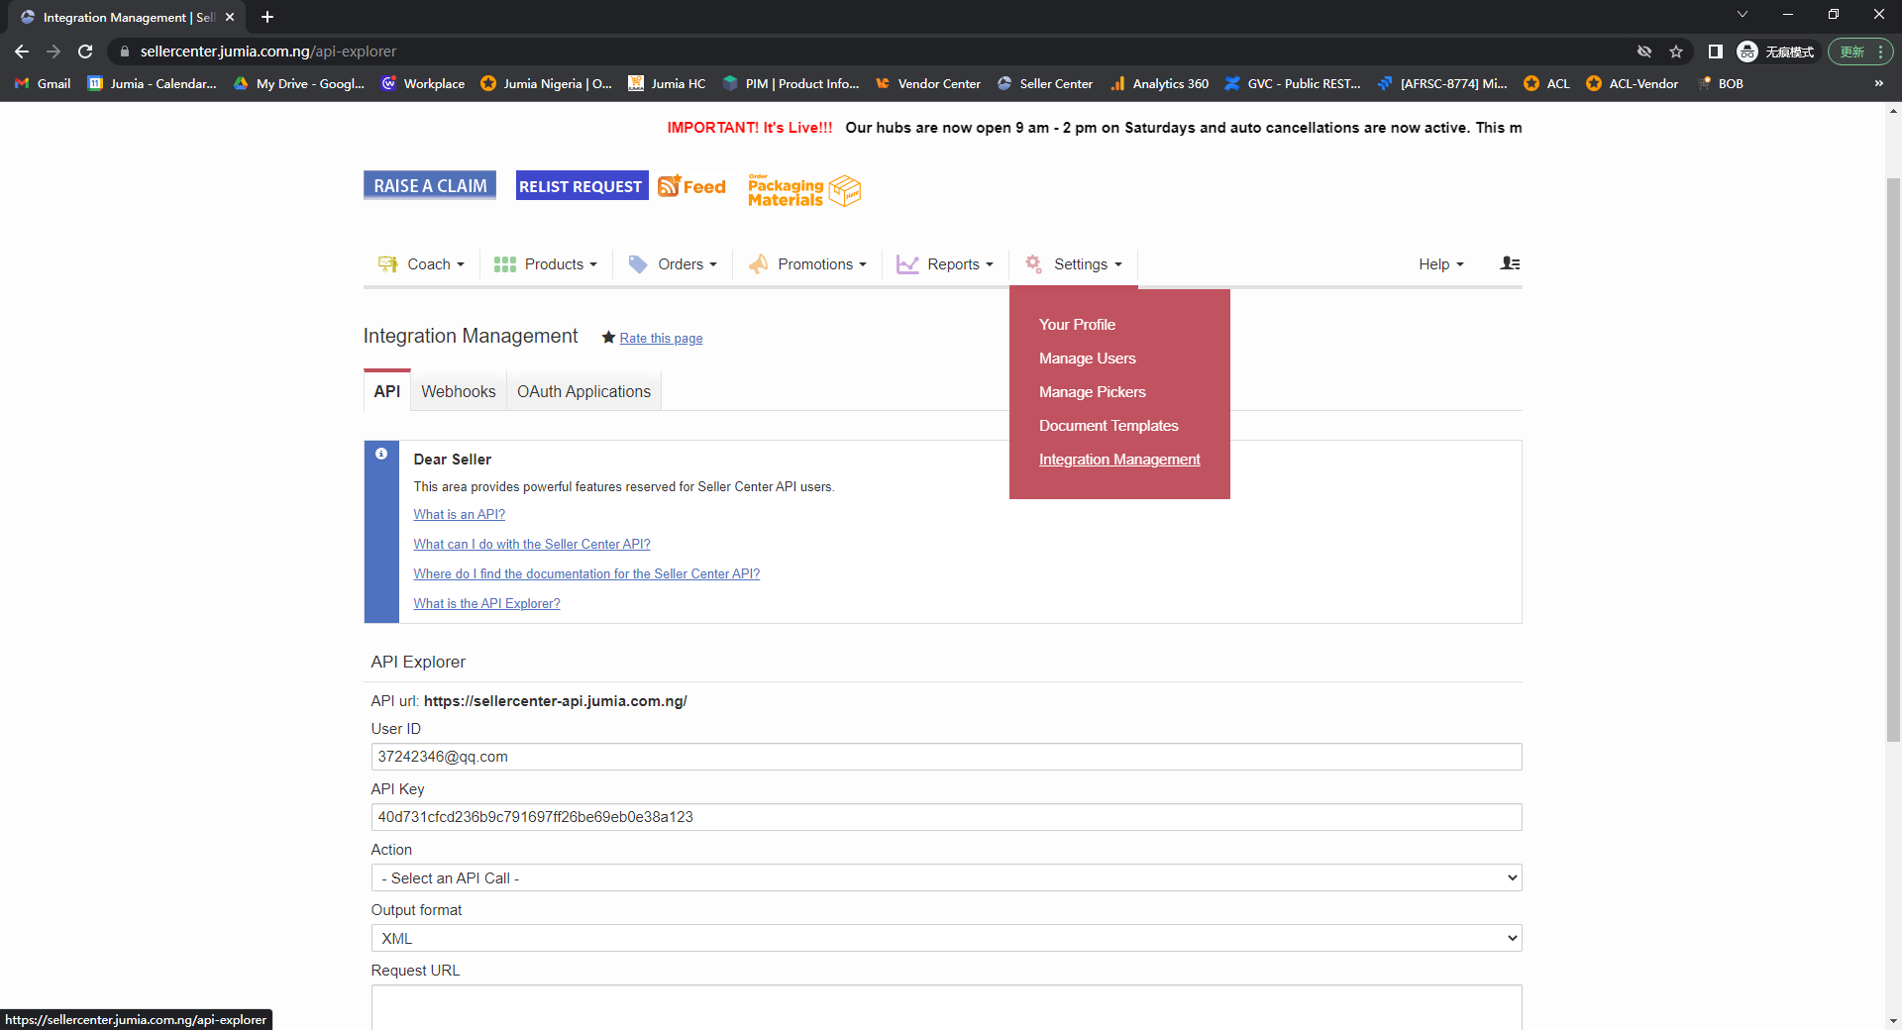This screenshot has width=1902, height=1030.
Task: Open new browser tab
Action: coord(267,17)
